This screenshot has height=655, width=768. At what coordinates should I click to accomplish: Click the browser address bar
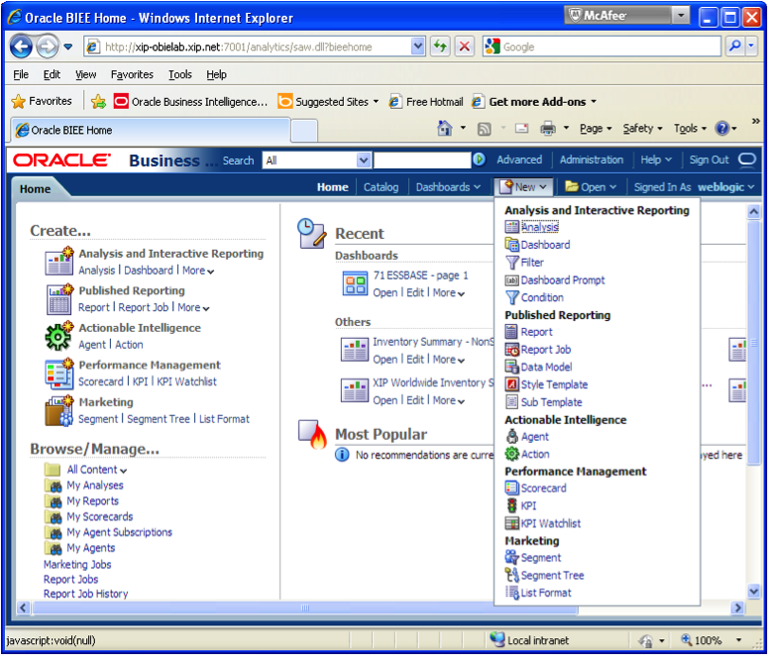pos(249,47)
